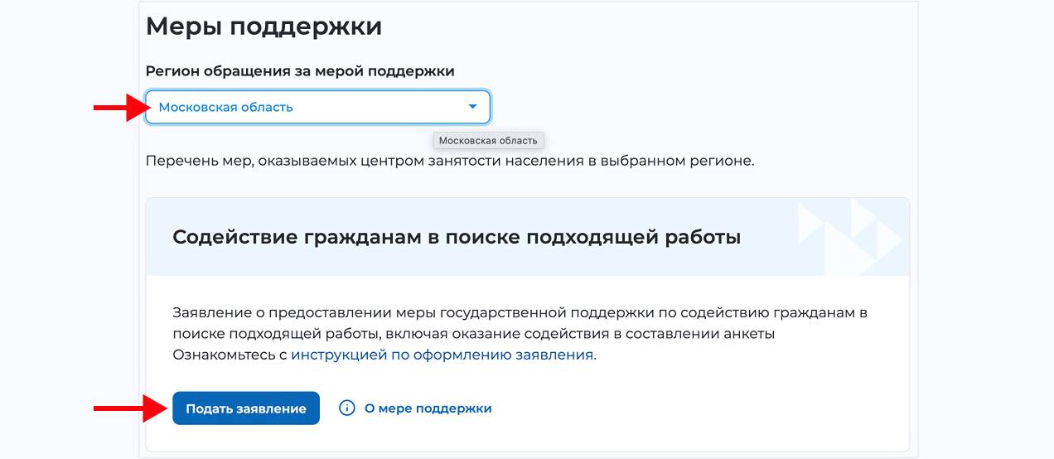
Task: Click the selected 'Московская область' value text
Action: pos(225,107)
